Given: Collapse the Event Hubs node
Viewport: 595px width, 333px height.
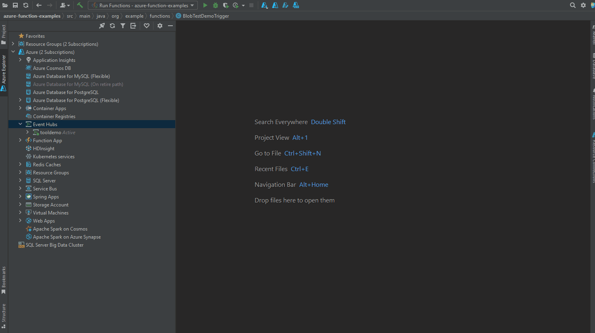Looking at the screenshot, I should click(x=20, y=124).
